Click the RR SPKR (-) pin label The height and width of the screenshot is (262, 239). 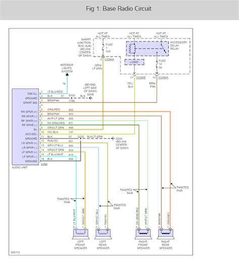pos(29,116)
